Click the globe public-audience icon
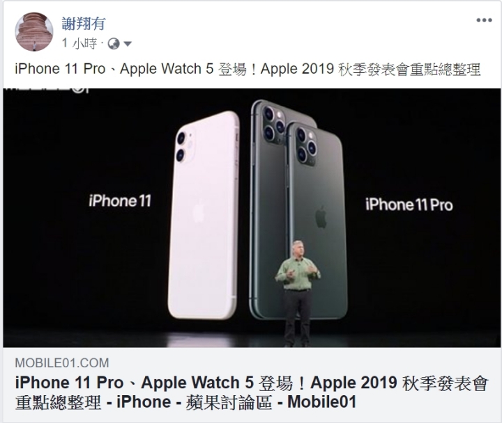This screenshot has width=502, height=423. tap(114, 44)
